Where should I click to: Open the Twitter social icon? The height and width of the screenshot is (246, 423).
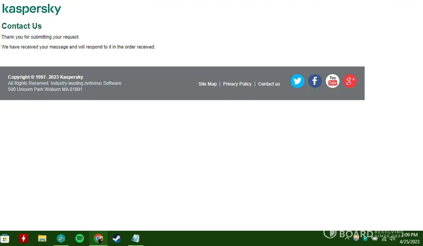(297, 81)
